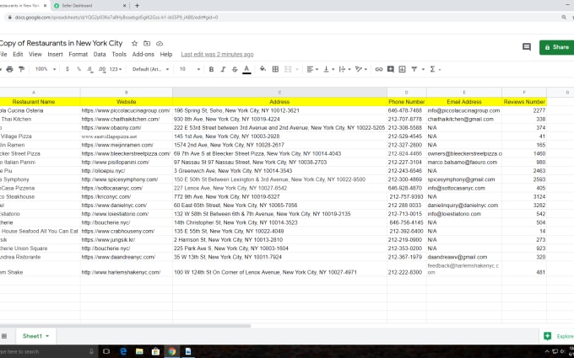Open the Functions sigma menu

point(432,69)
